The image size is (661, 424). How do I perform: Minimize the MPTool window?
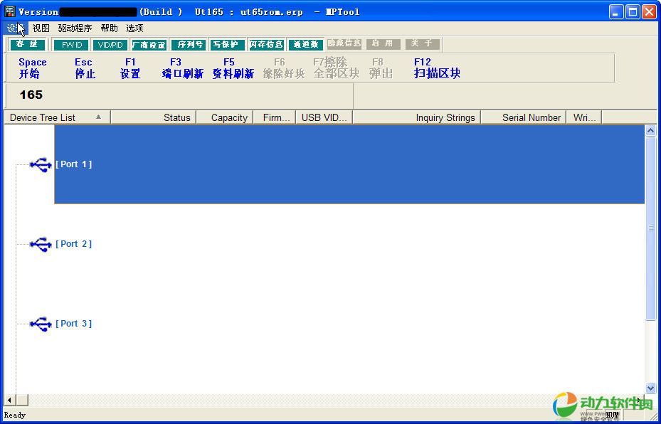[x=616, y=12]
